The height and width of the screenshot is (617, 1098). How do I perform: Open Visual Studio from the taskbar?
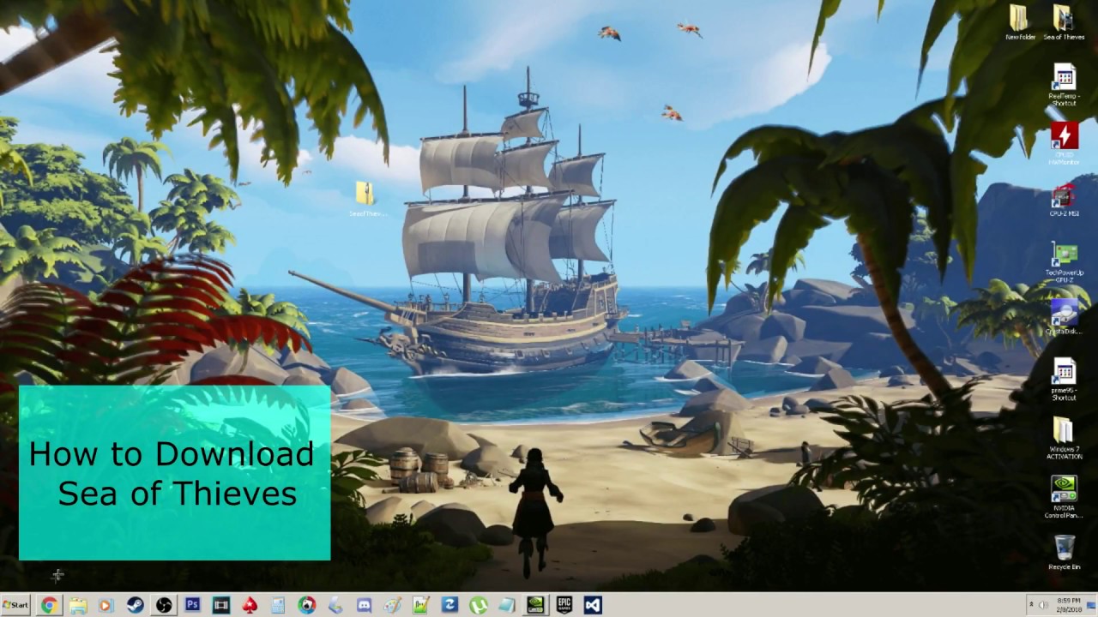tap(593, 605)
